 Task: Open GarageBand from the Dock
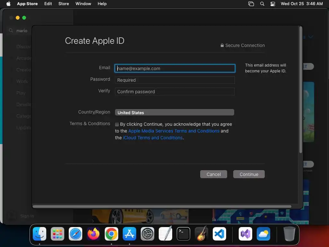(x=201, y=234)
